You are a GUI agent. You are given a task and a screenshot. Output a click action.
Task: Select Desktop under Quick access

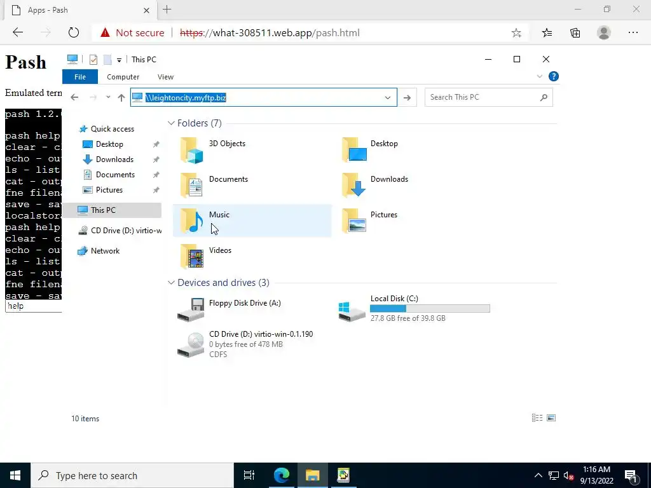109,144
